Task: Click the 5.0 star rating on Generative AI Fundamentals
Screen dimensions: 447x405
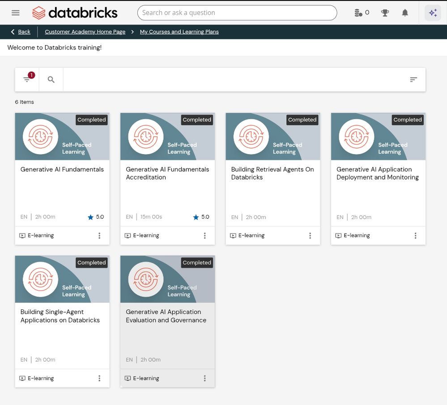Action: pos(96,217)
